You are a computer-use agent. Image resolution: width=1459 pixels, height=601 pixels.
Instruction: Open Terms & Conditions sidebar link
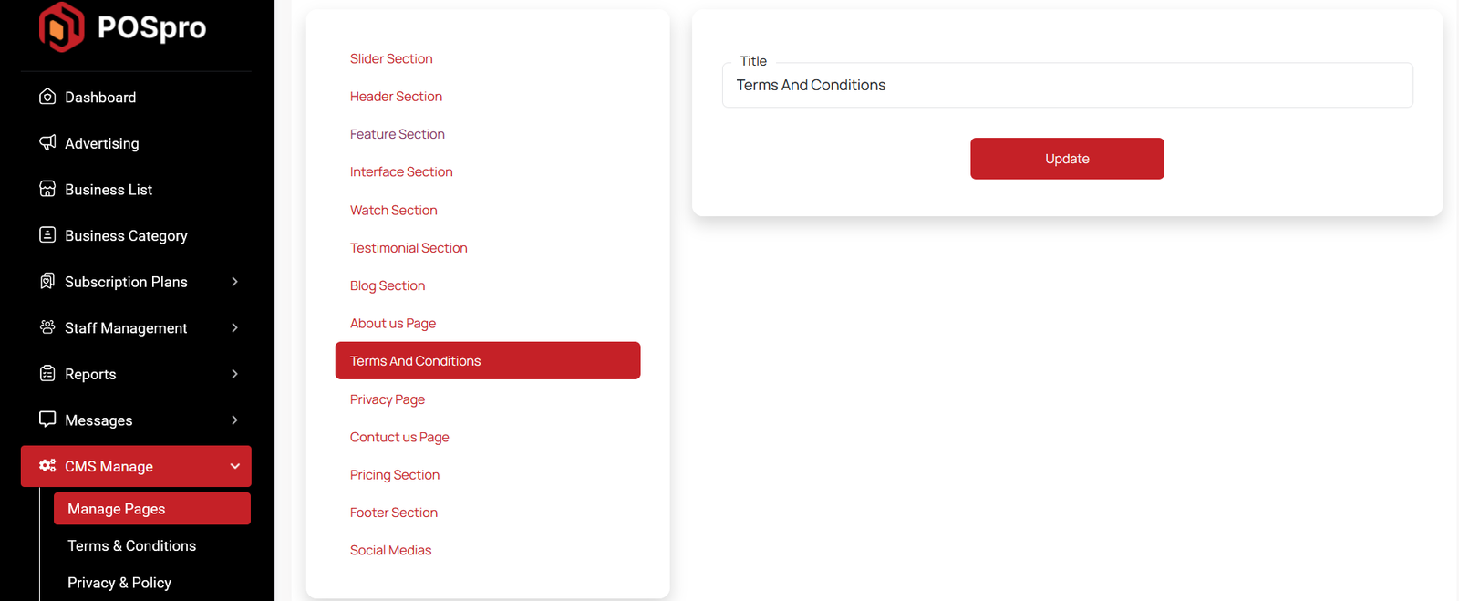point(131,545)
